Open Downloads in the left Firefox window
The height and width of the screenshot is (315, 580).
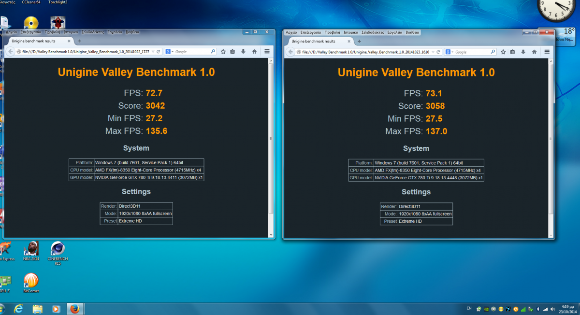[x=243, y=52]
